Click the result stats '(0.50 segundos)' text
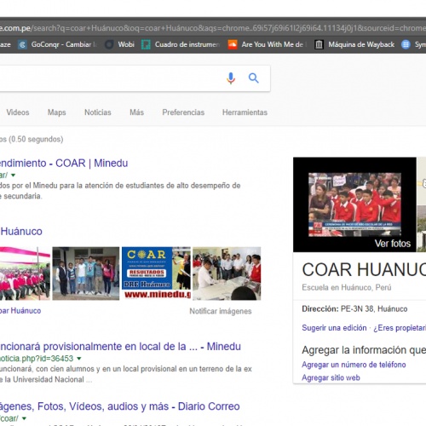Image resolution: width=426 pixels, height=426 pixels. click(36, 140)
